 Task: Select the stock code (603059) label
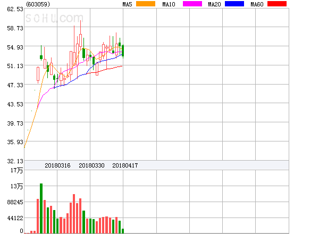[x=38, y=4]
